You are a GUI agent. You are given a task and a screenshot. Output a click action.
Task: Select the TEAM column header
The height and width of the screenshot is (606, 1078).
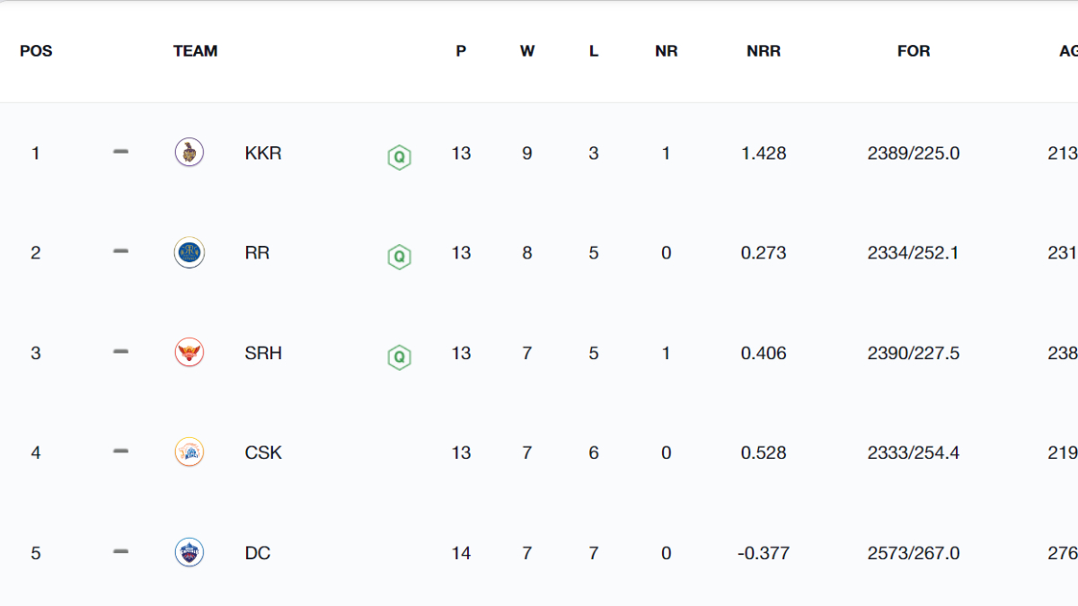click(195, 51)
